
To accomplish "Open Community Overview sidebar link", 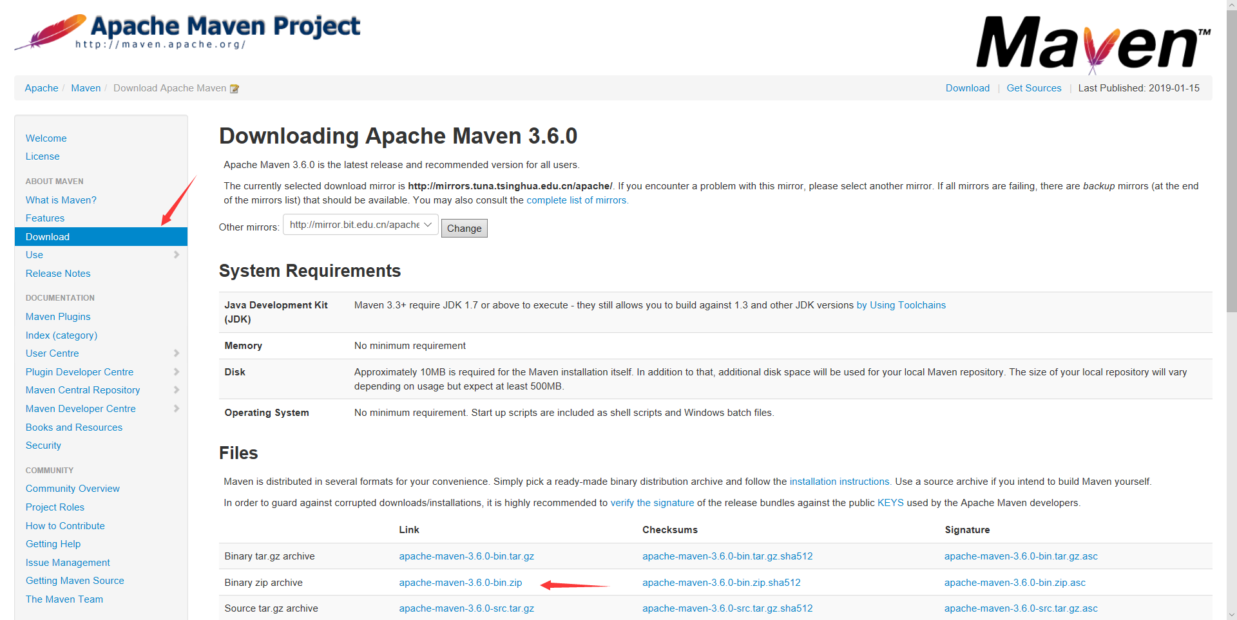I will tap(73, 489).
